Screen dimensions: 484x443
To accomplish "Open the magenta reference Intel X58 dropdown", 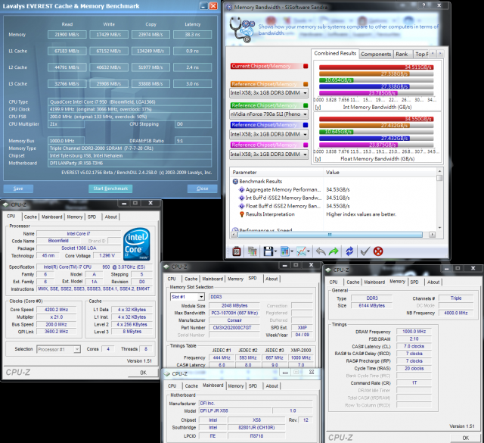I will (x=305, y=154).
